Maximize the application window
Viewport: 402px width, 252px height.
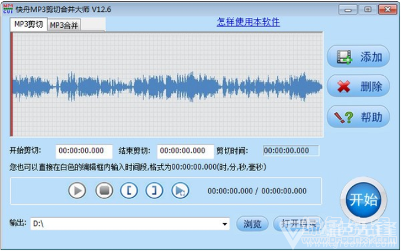[368, 9]
